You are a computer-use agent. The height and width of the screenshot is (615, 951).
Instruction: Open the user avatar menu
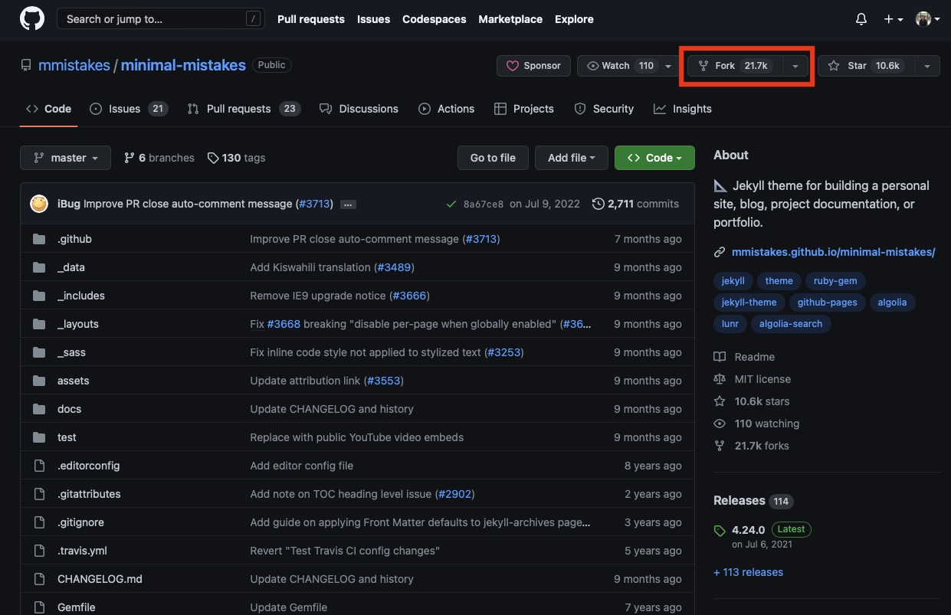[x=927, y=19]
